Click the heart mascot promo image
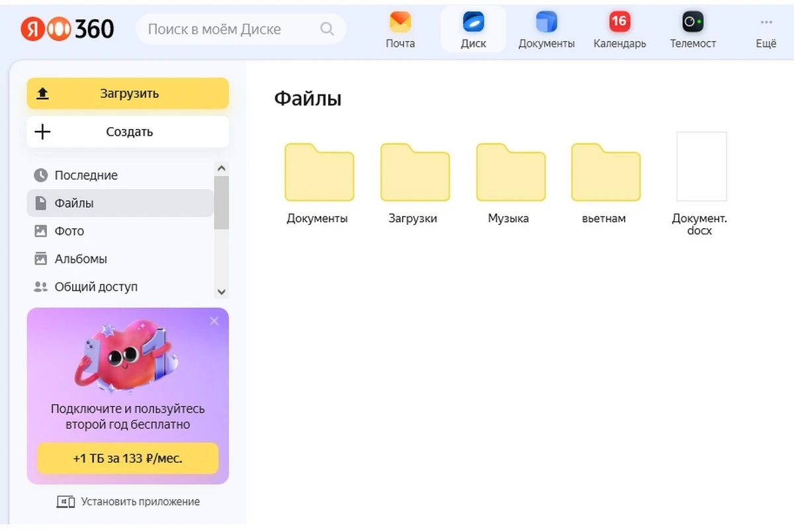Viewport: 794px width, 529px height. pos(127,356)
